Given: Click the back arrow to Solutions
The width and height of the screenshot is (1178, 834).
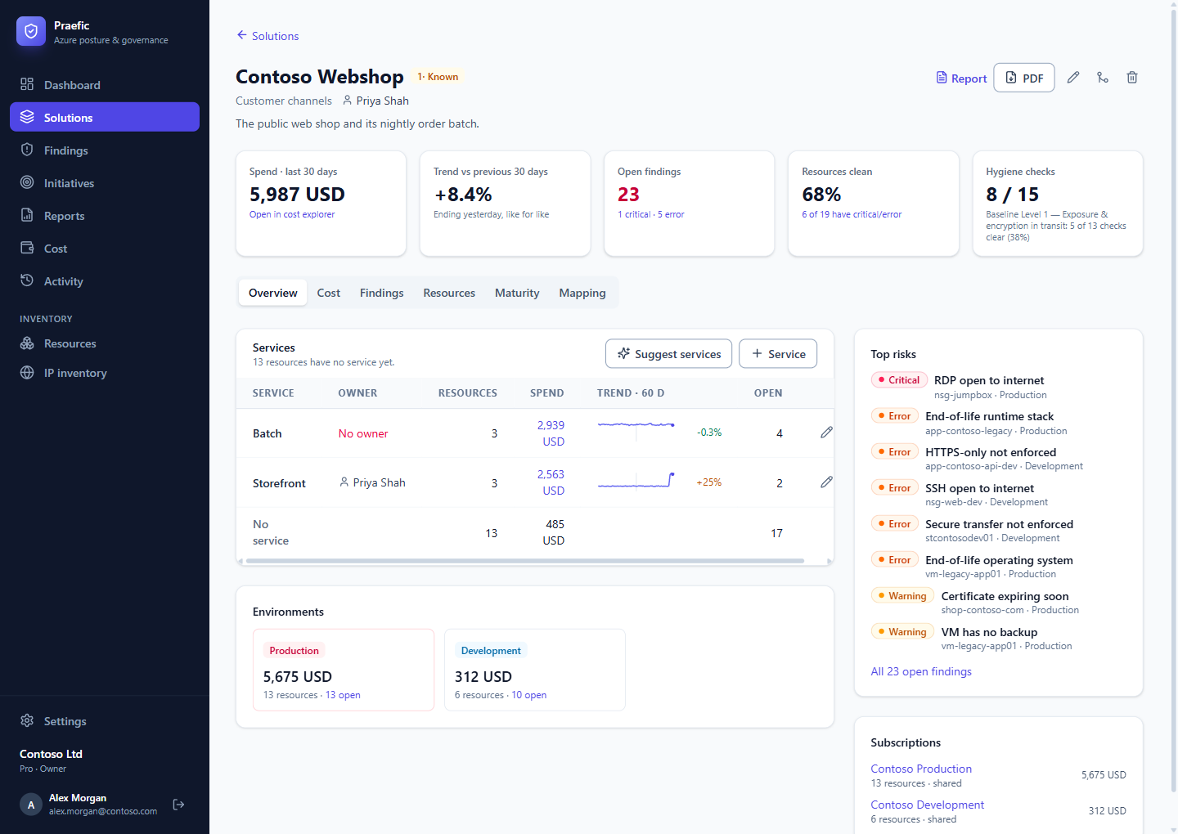Looking at the screenshot, I should click(242, 35).
